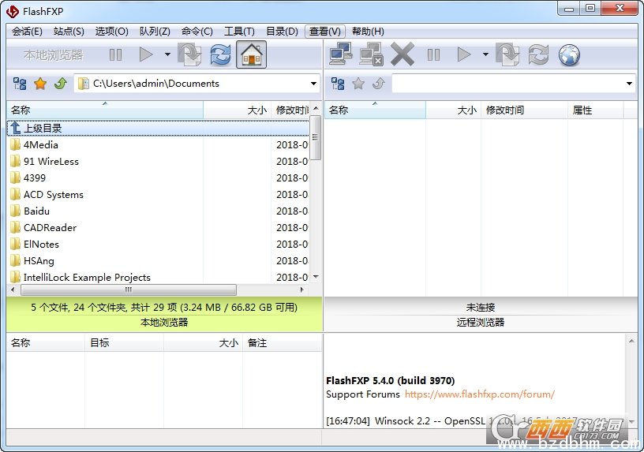
Task: Click the local list vertical scrollbar thumb
Action: [316, 137]
